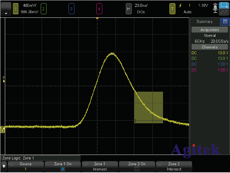Select the yellow Zone 1 box
The height and width of the screenshot is (173, 230).
coord(148,107)
